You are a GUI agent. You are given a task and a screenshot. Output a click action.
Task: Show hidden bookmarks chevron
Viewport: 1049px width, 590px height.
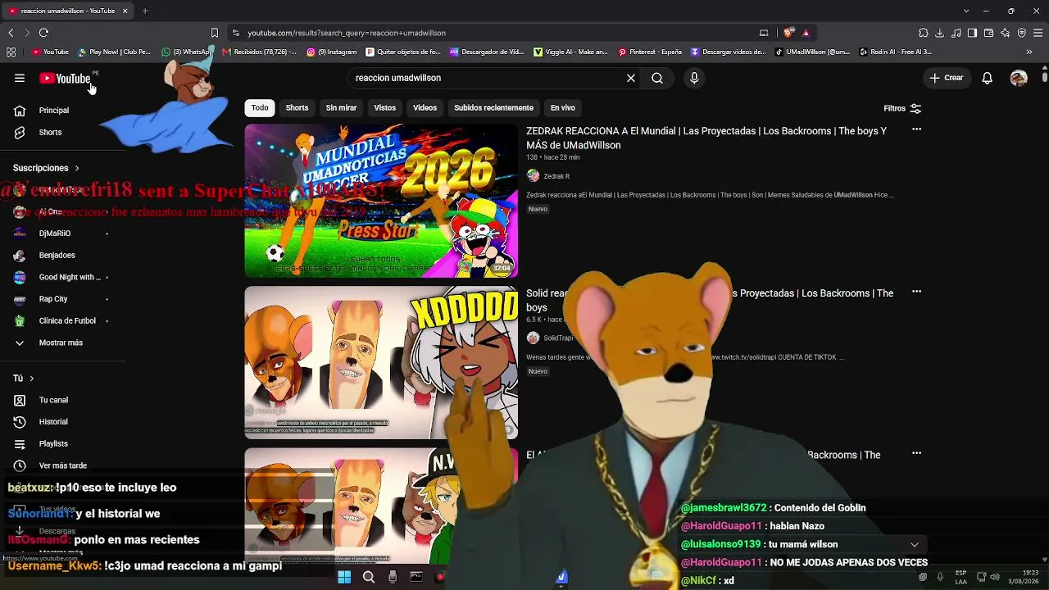[1029, 52]
